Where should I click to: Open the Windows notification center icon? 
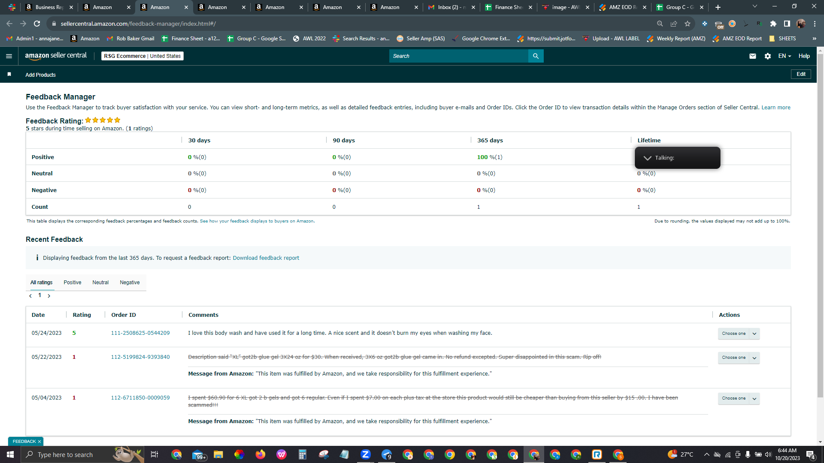coord(811,454)
